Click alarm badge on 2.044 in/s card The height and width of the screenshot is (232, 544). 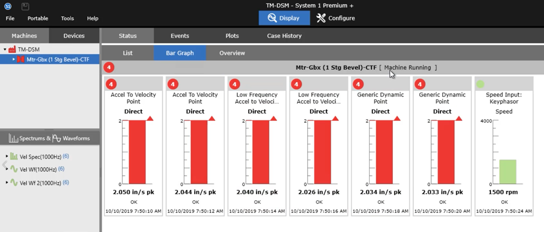[x=173, y=84]
